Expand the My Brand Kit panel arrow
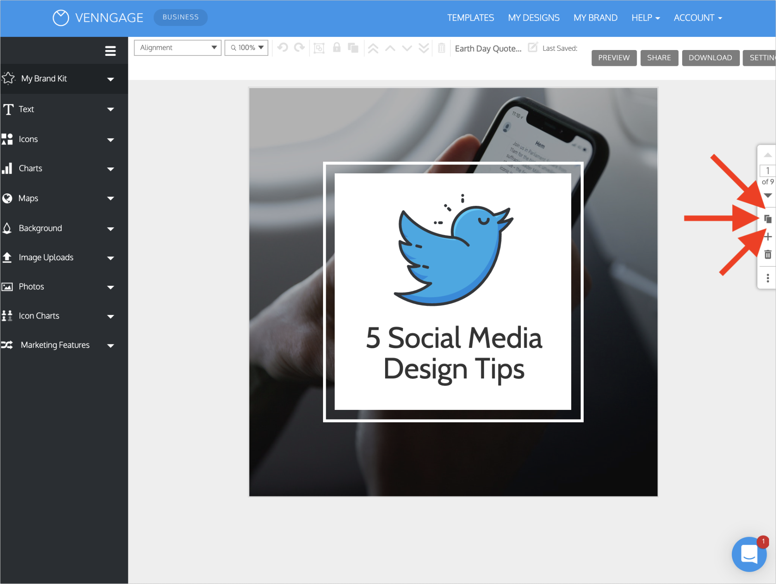 click(111, 79)
